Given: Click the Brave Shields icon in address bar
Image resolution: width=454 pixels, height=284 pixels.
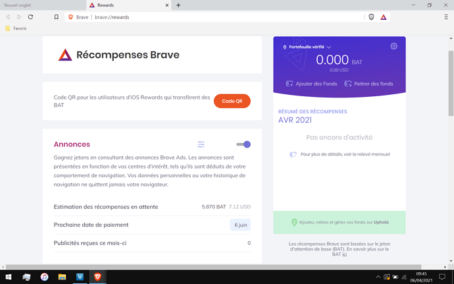Looking at the screenshot, I should coord(371,17).
